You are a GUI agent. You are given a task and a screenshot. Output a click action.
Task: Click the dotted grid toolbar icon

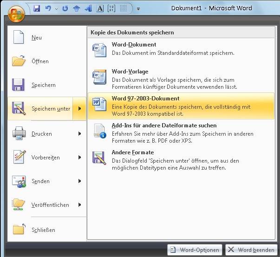point(123,8)
